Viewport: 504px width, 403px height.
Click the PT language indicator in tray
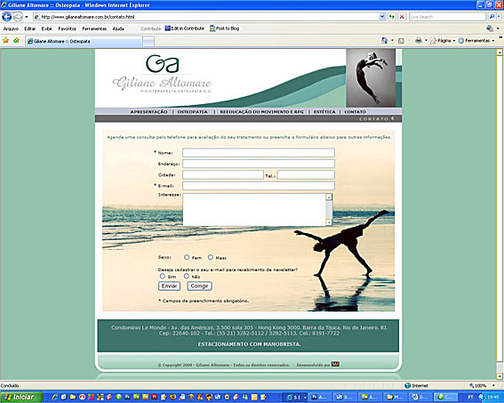(470, 397)
